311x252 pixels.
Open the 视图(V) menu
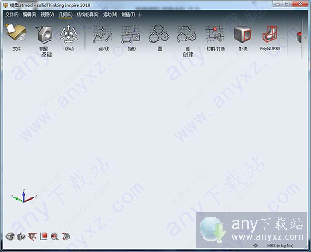click(x=47, y=15)
